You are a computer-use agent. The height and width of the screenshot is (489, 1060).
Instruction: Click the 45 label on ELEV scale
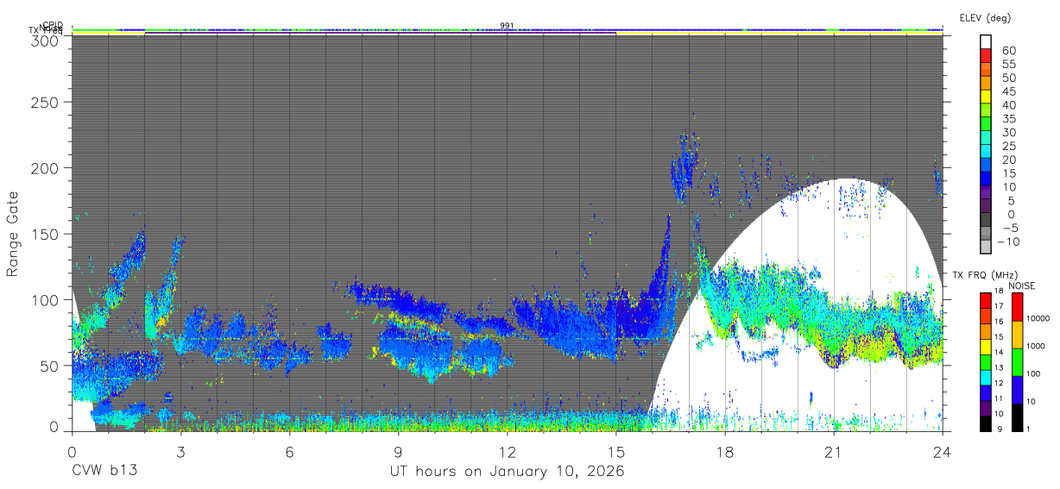click(x=1007, y=91)
